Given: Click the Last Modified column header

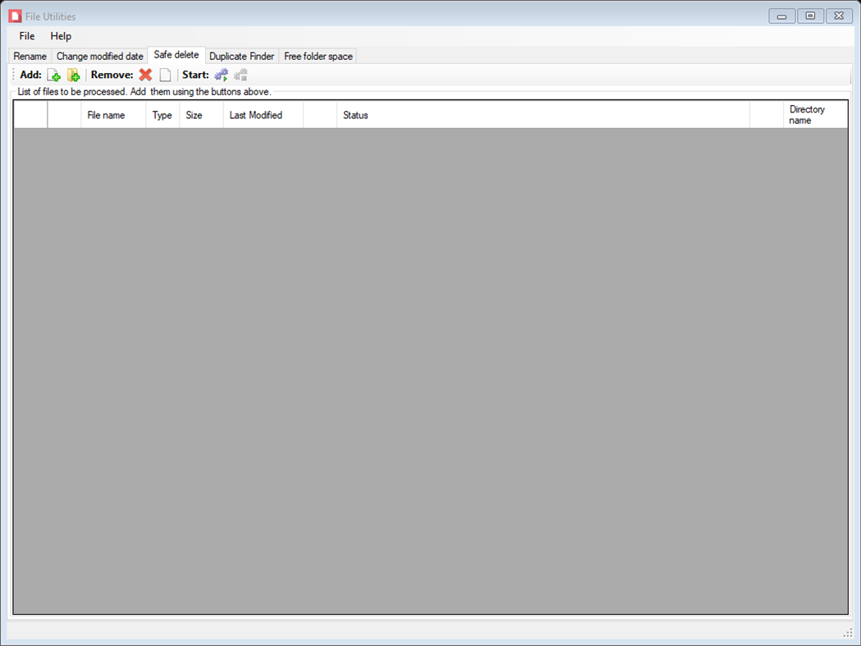Looking at the screenshot, I should click(x=256, y=115).
